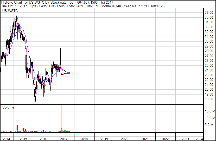Click the 19.00 price axis label
The height and width of the screenshot is (141, 216).
[x=209, y=95]
